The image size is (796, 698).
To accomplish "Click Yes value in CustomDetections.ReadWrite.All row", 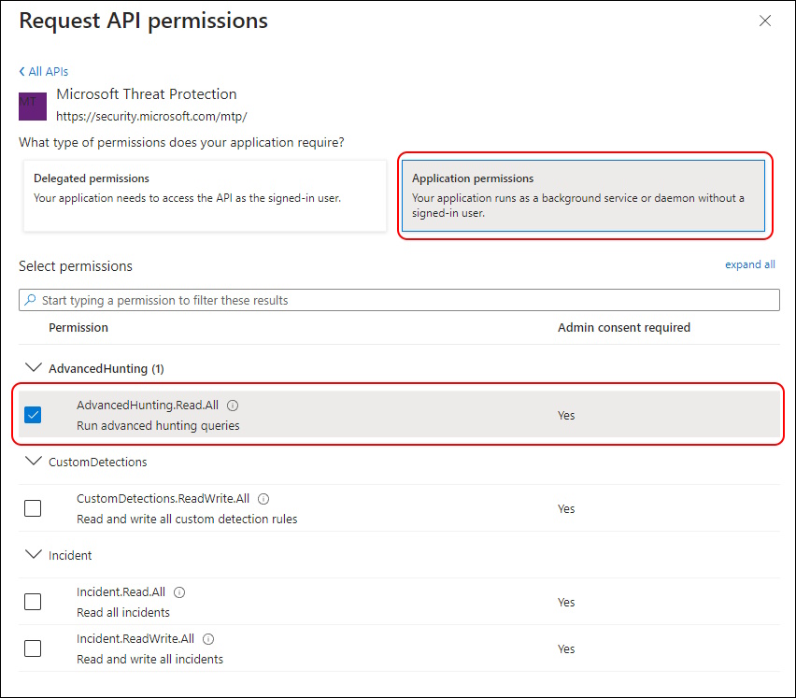I will coord(566,508).
